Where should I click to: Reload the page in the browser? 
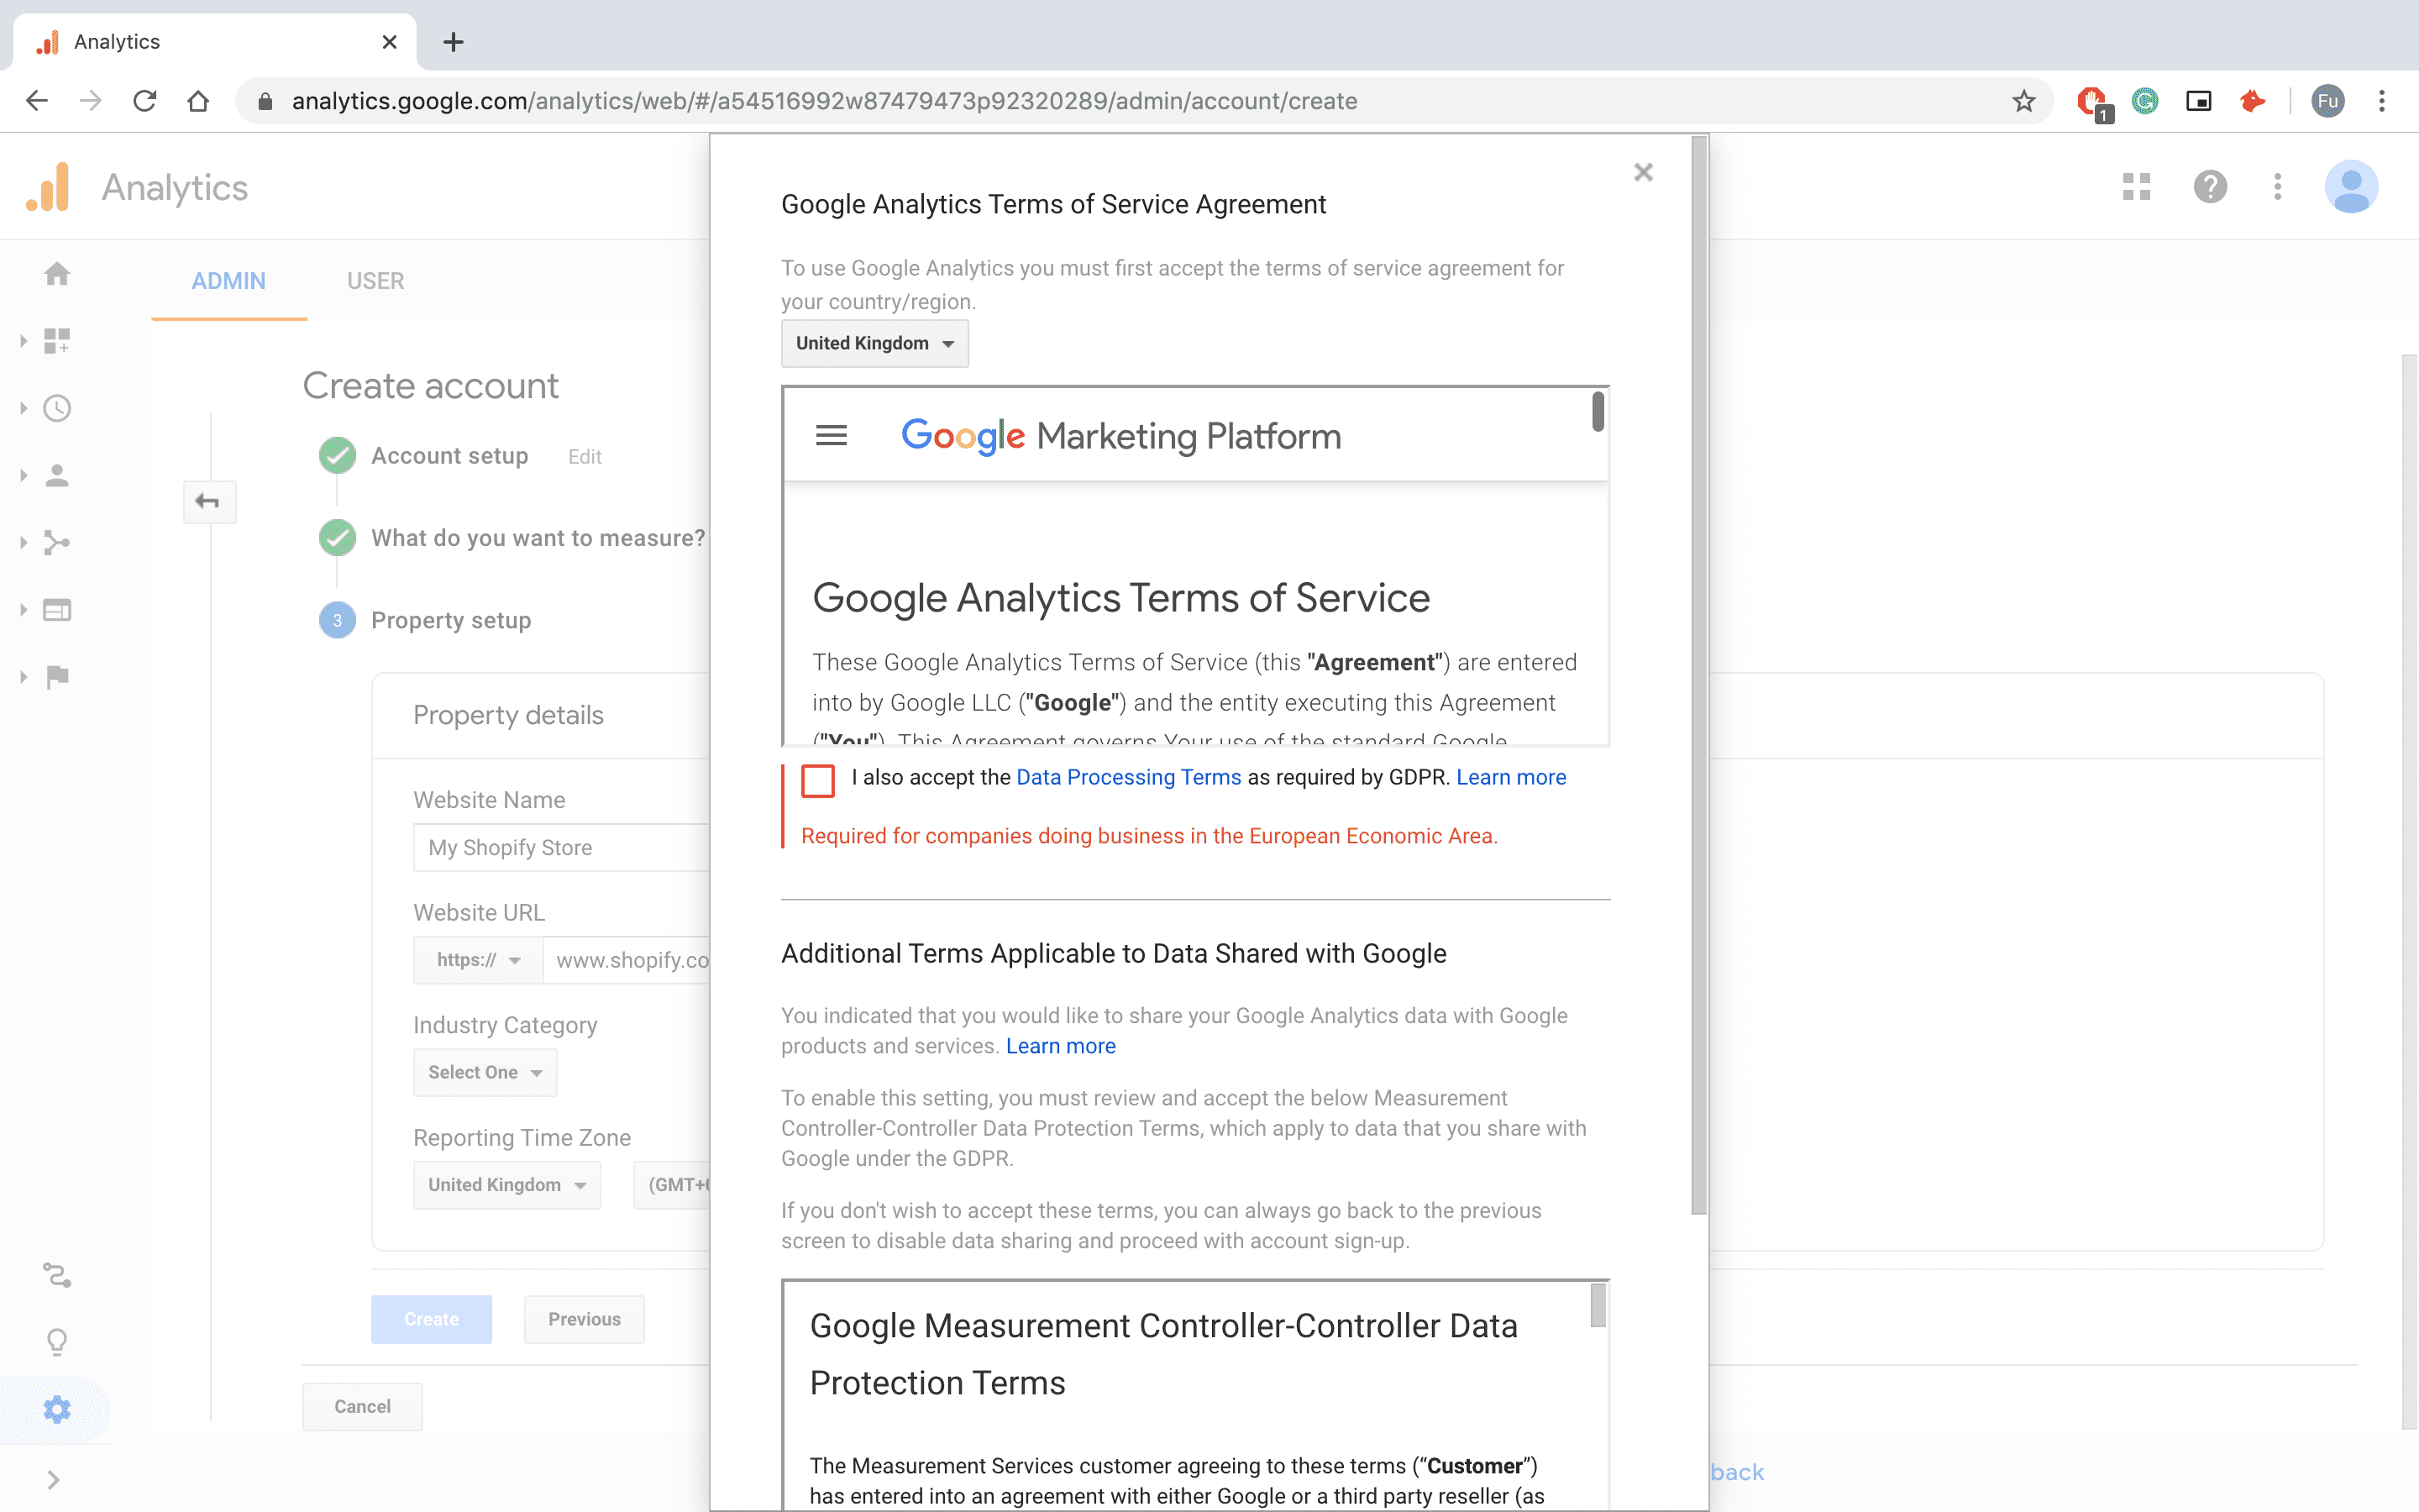pos(144,101)
